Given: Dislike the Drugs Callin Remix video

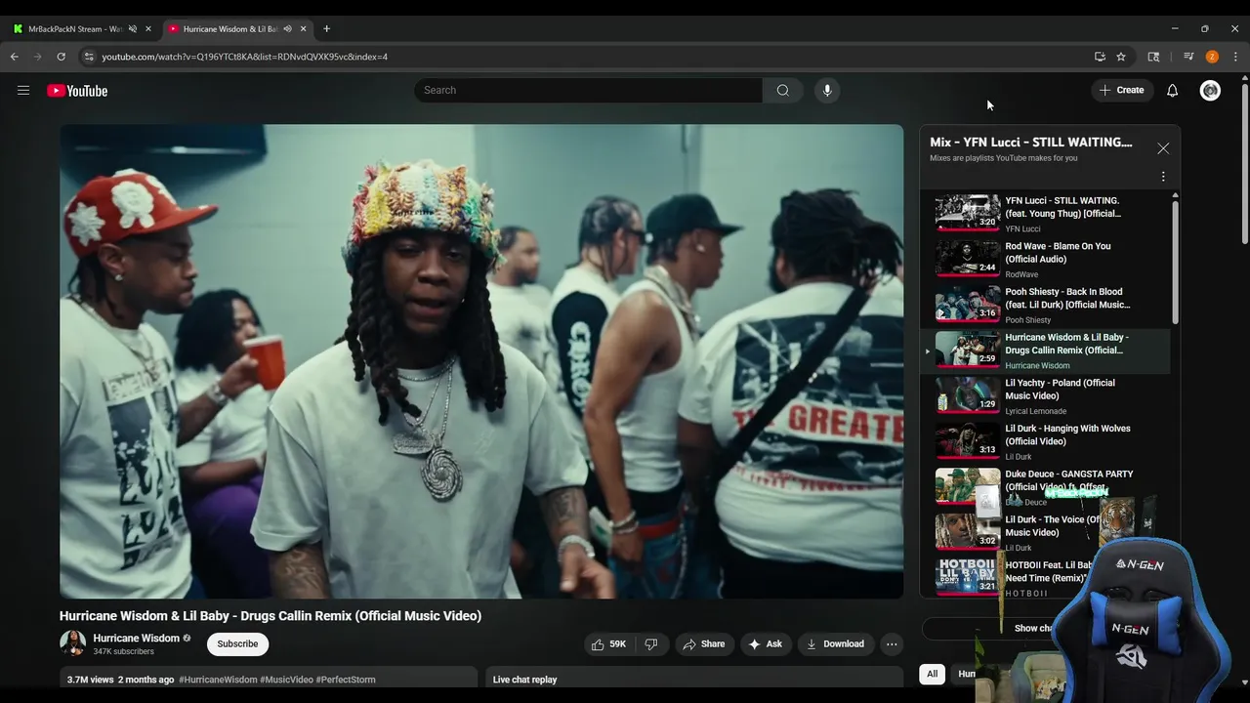Looking at the screenshot, I should point(651,643).
